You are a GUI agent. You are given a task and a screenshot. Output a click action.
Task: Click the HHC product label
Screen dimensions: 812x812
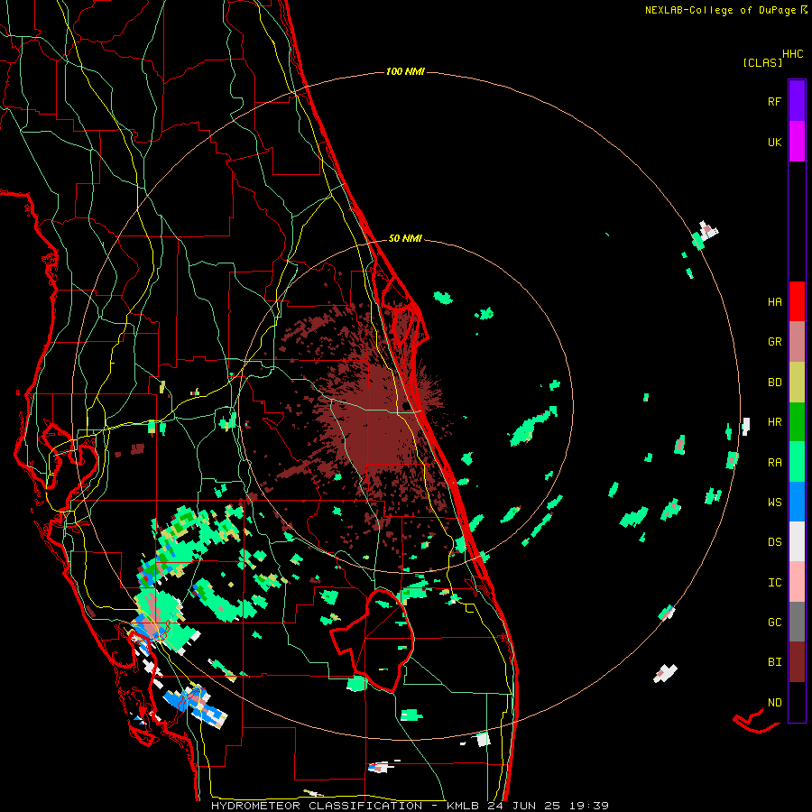[793, 54]
